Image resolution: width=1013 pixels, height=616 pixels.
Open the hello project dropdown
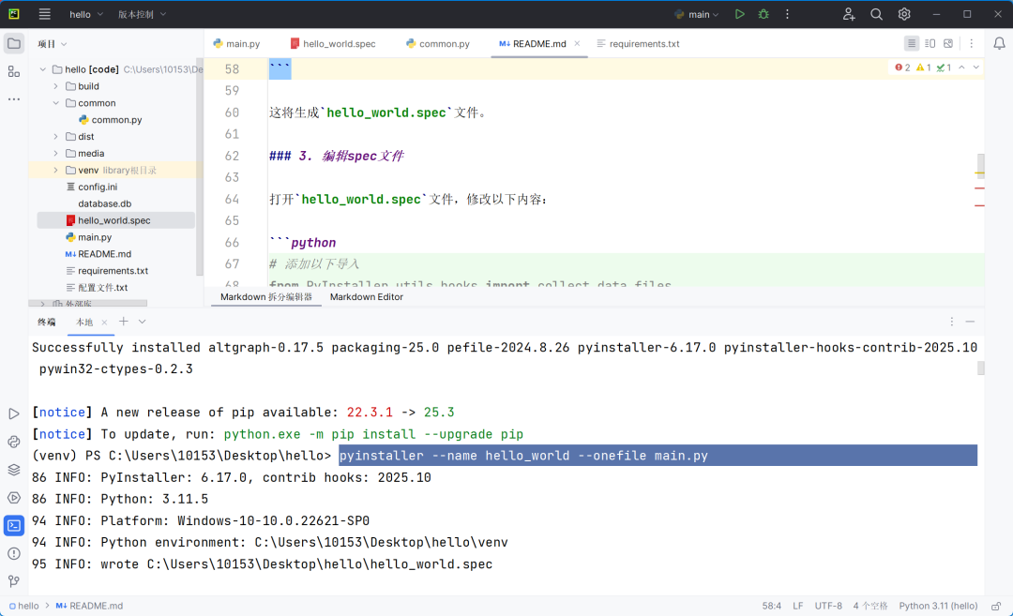click(x=86, y=14)
